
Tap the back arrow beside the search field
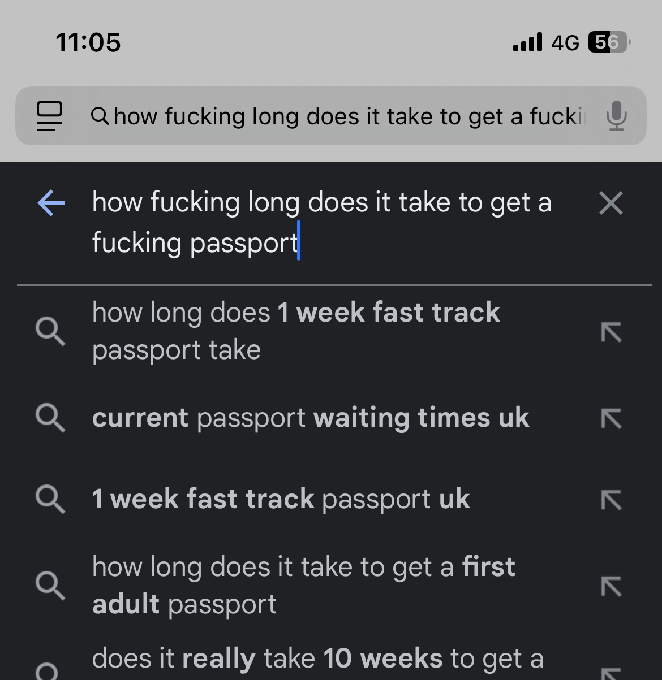51,203
